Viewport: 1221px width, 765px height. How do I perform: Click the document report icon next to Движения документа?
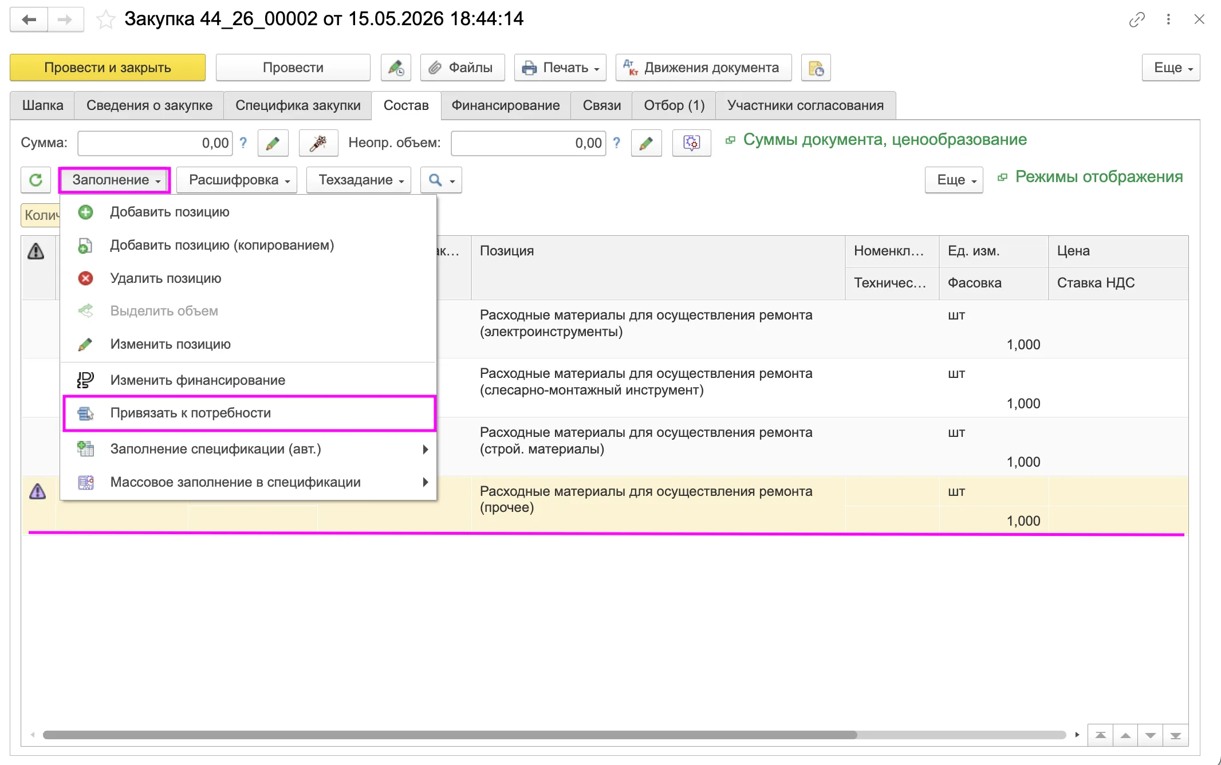click(x=816, y=68)
